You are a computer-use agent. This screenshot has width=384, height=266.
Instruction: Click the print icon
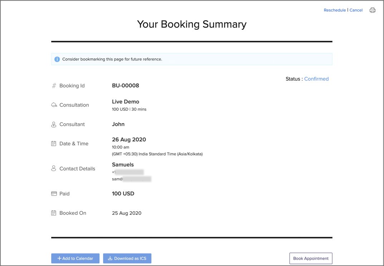pos(372,10)
